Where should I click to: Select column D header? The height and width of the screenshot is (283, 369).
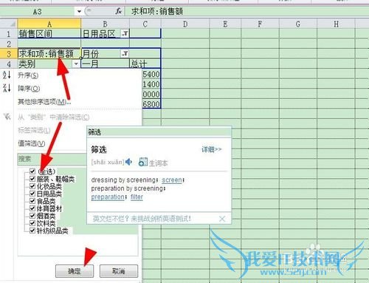click(x=185, y=24)
